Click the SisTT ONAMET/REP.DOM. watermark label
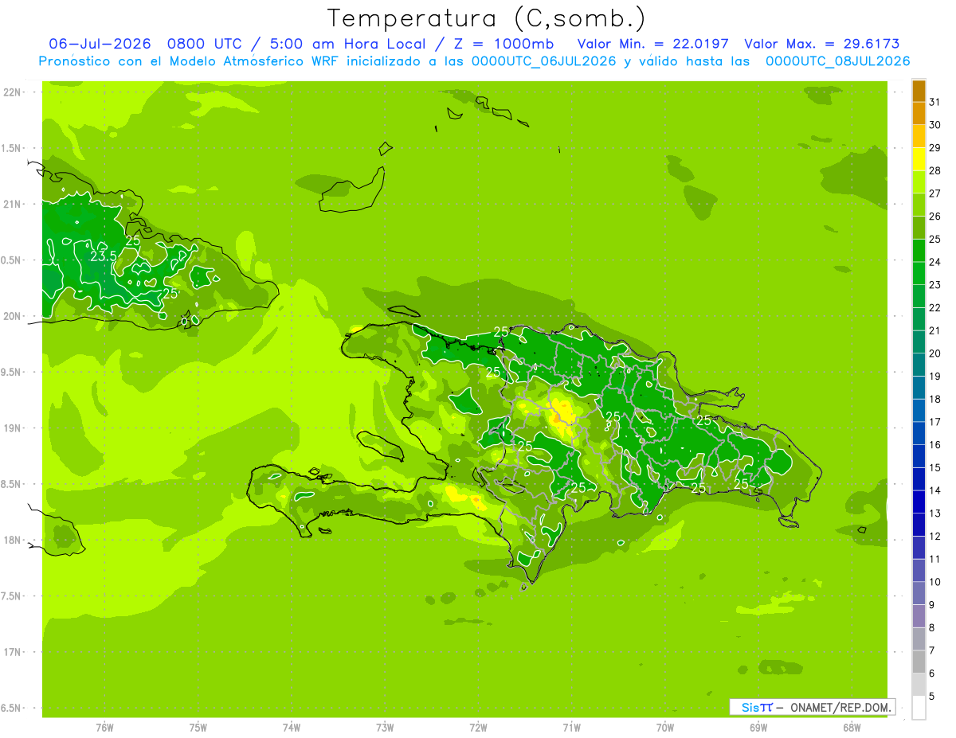Image resolution: width=956 pixels, height=738 pixels. 812,707
